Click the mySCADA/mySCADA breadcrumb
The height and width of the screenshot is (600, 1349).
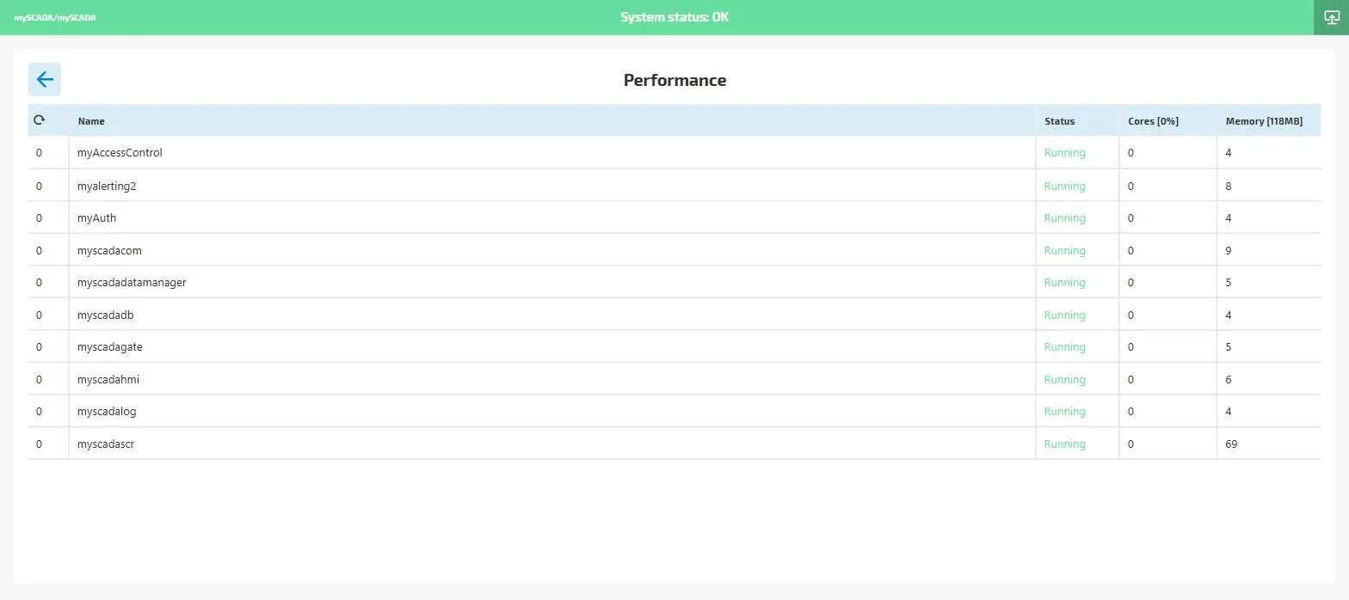pos(55,17)
